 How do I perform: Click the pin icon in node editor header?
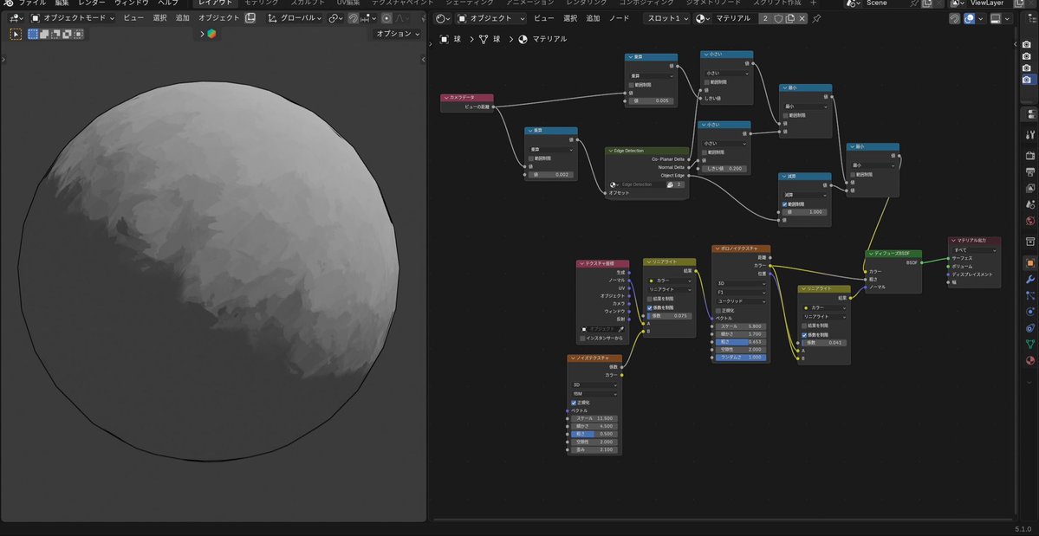[x=816, y=18]
